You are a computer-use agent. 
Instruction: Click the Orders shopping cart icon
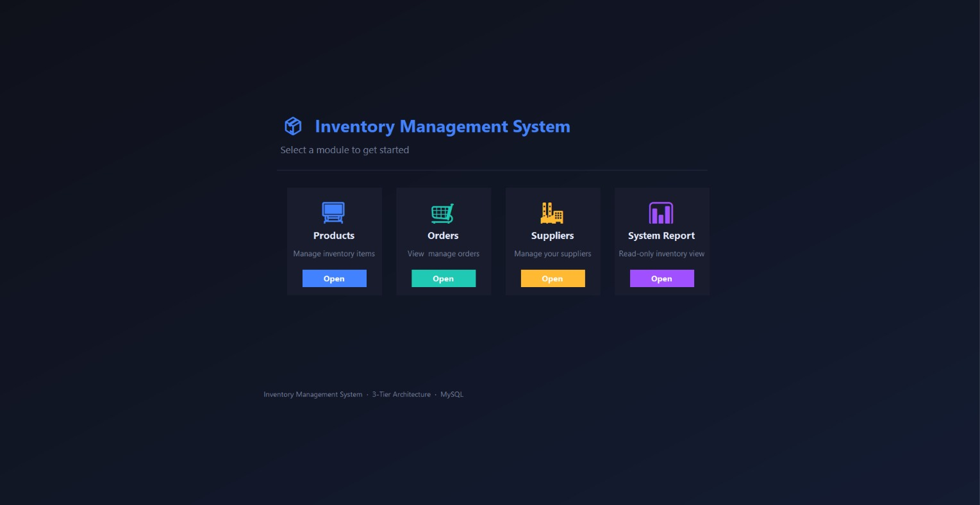pyautogui.click(x=443, y=213)
